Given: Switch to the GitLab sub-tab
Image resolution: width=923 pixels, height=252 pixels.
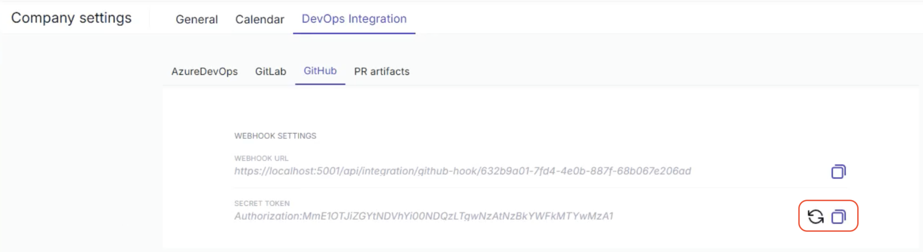Looking at the screenshot, I should tap(271, 72).
